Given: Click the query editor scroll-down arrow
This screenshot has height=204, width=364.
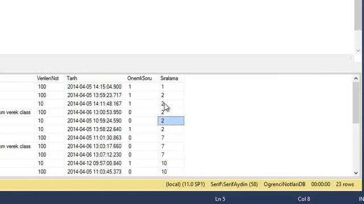Looking at the screenshot, I should 358,50.
